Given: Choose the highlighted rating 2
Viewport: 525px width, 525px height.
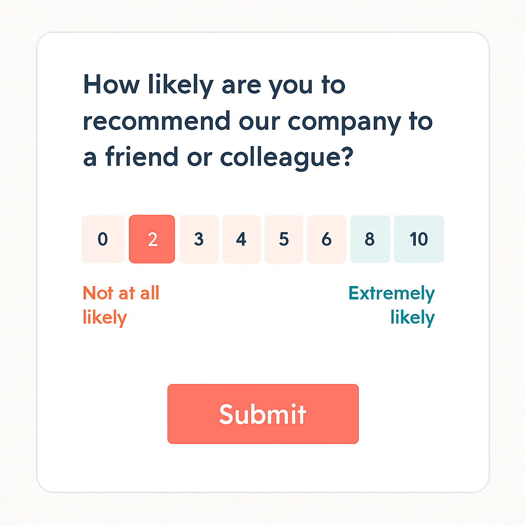Looking at the screenshot, I should (x=152, y=239).
